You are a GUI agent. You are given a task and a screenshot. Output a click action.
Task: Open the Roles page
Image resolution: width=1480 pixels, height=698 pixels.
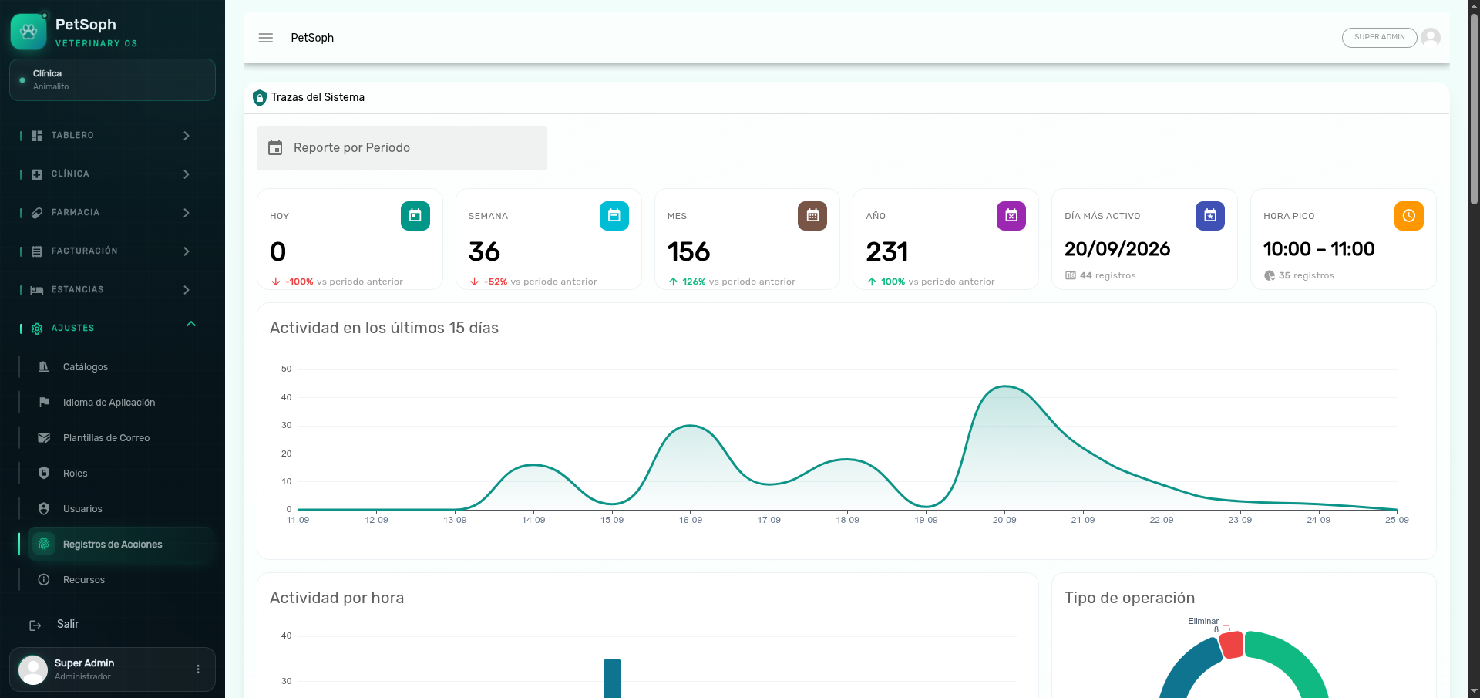pyautogui.click(x=121, y=474)
